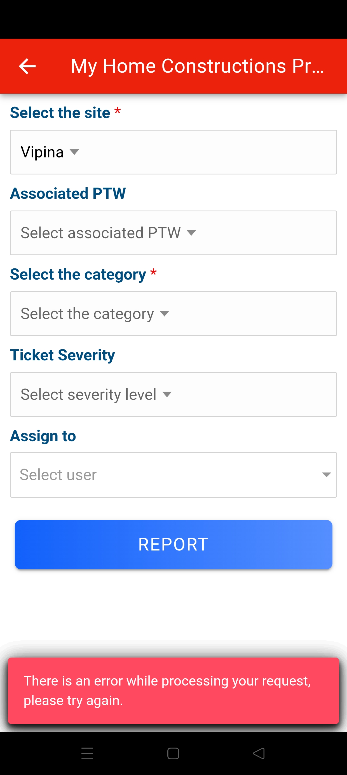Tap the Android home button
Viewport: 347px width, 775px height.
coord(173,753)
